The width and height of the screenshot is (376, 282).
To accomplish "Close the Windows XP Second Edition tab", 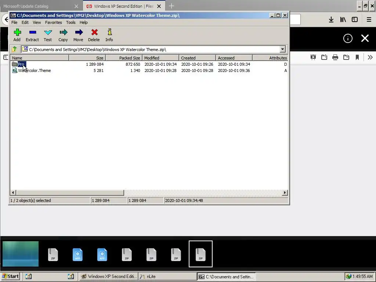I will coord(159,6).
